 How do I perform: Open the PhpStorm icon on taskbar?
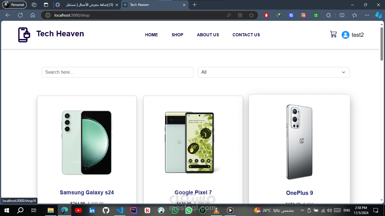133,210
